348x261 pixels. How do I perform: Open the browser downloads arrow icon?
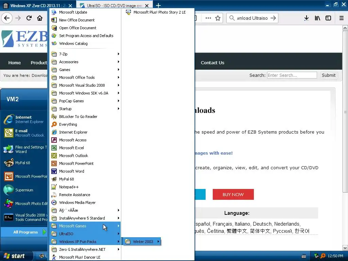click(306, 18)
